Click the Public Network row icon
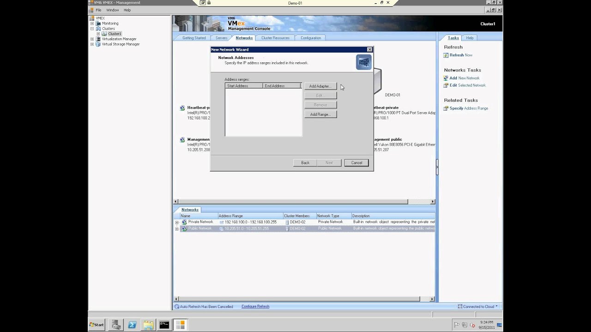 pyautogui.click(x=184, y=229)
